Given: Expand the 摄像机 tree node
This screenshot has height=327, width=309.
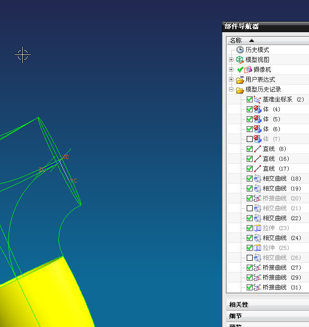Looking at the screenshot, I should (231, 69).
